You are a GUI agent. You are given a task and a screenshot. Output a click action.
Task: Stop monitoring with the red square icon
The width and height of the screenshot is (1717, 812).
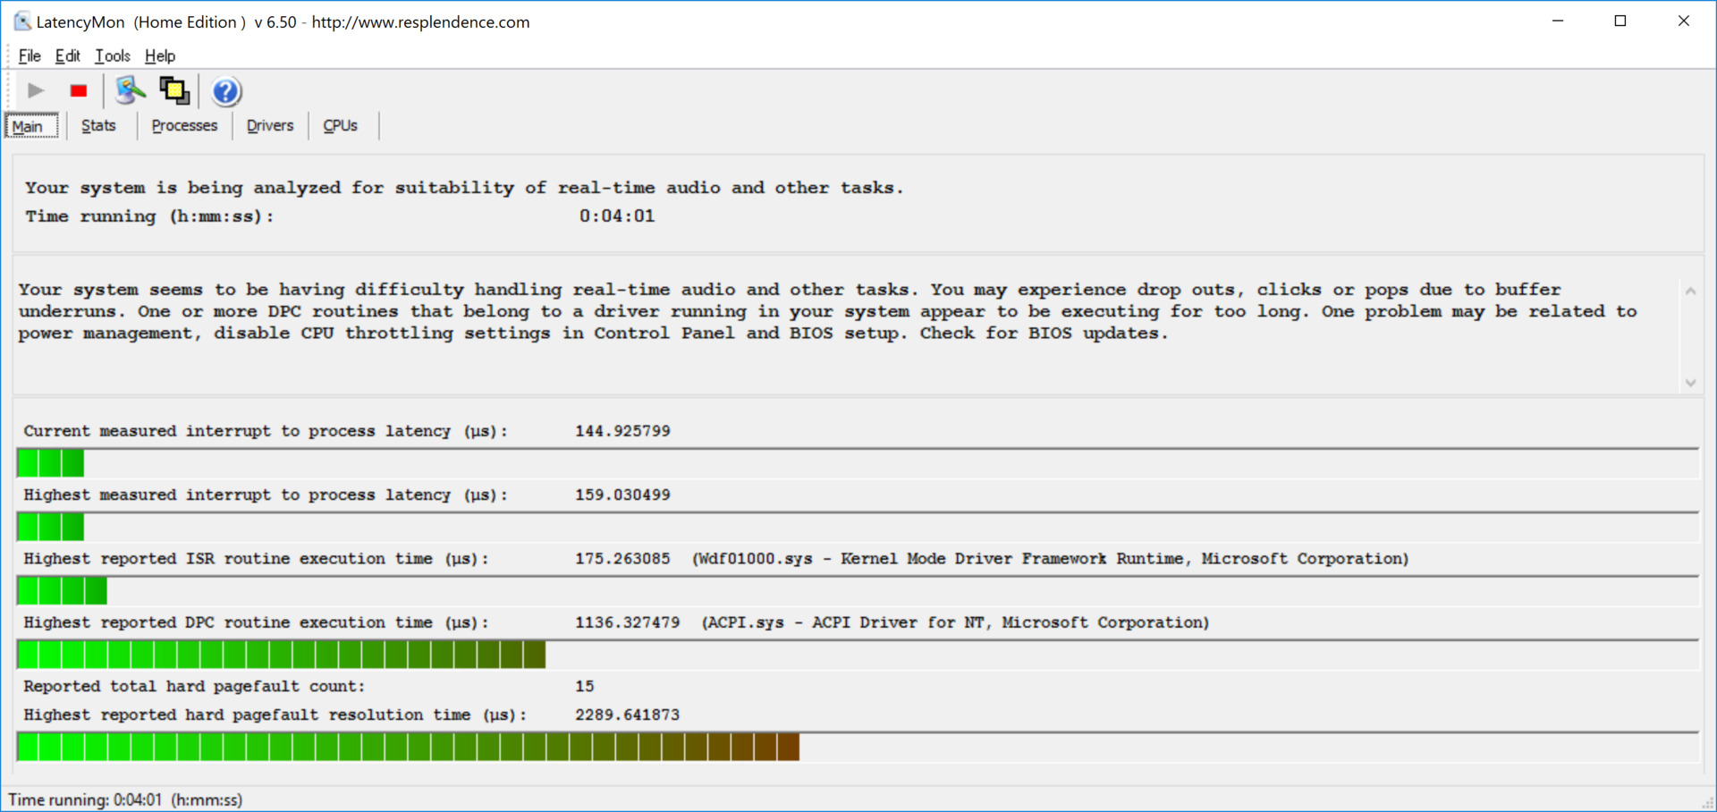pyautogui.click(x=79, y=90)
